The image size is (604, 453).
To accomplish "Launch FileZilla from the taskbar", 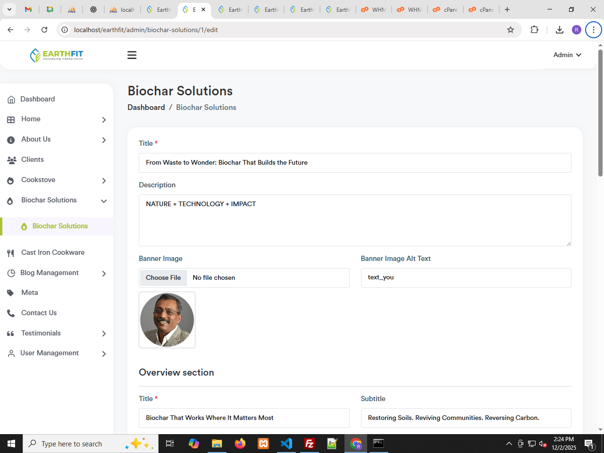I will coord(310,444).
